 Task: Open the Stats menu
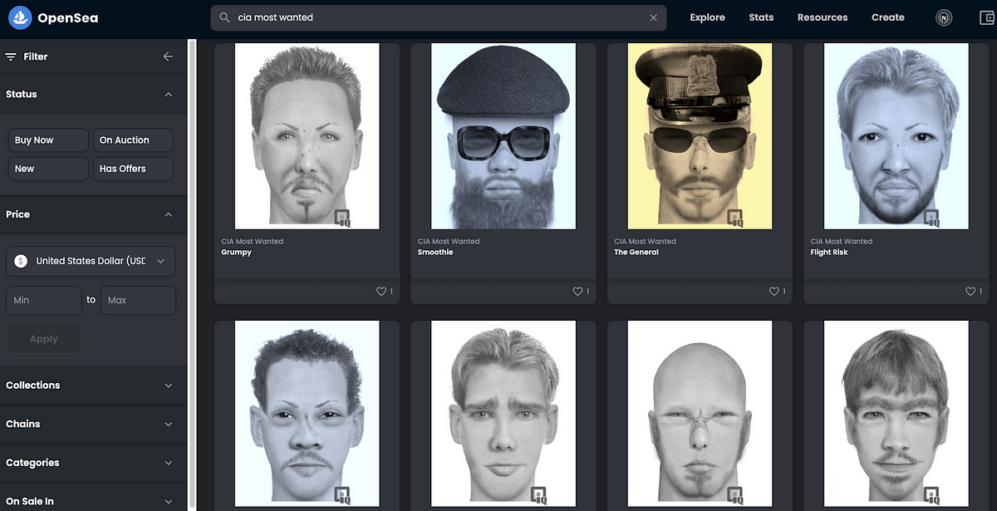tap(761, 17)
